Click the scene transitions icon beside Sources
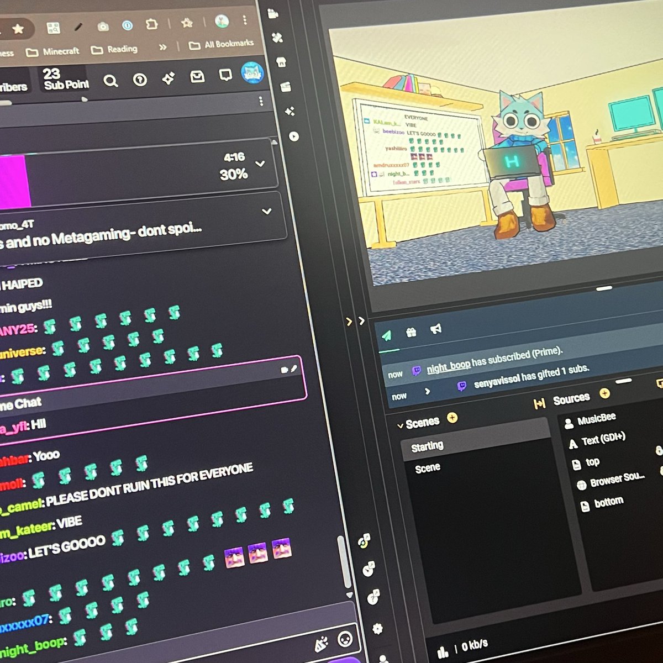This screenshot has height=663, width=663. (x=539, y=404)
